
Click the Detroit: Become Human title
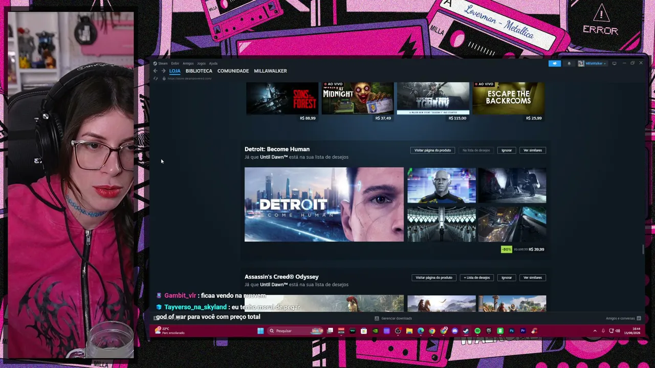(x=277, y=149)
